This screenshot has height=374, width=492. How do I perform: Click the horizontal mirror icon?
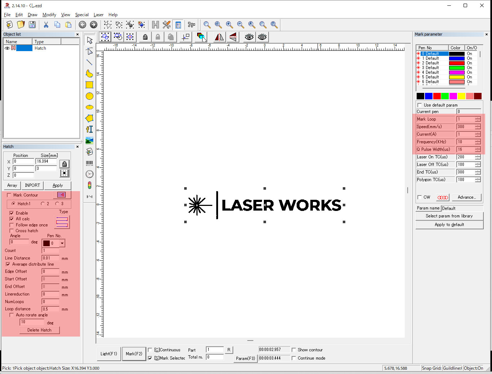[219, 37]
